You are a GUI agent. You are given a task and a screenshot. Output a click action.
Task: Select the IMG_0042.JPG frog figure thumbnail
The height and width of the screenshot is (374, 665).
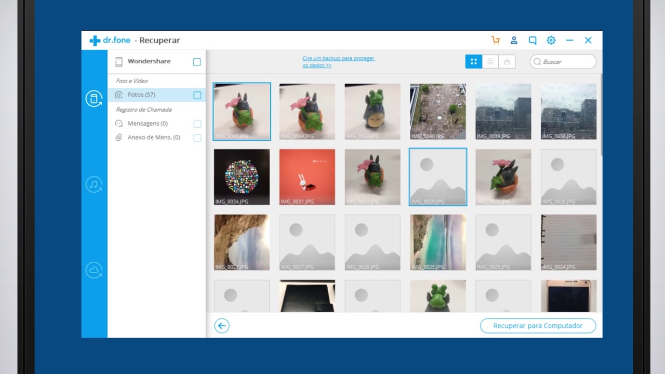click(373, 112)
